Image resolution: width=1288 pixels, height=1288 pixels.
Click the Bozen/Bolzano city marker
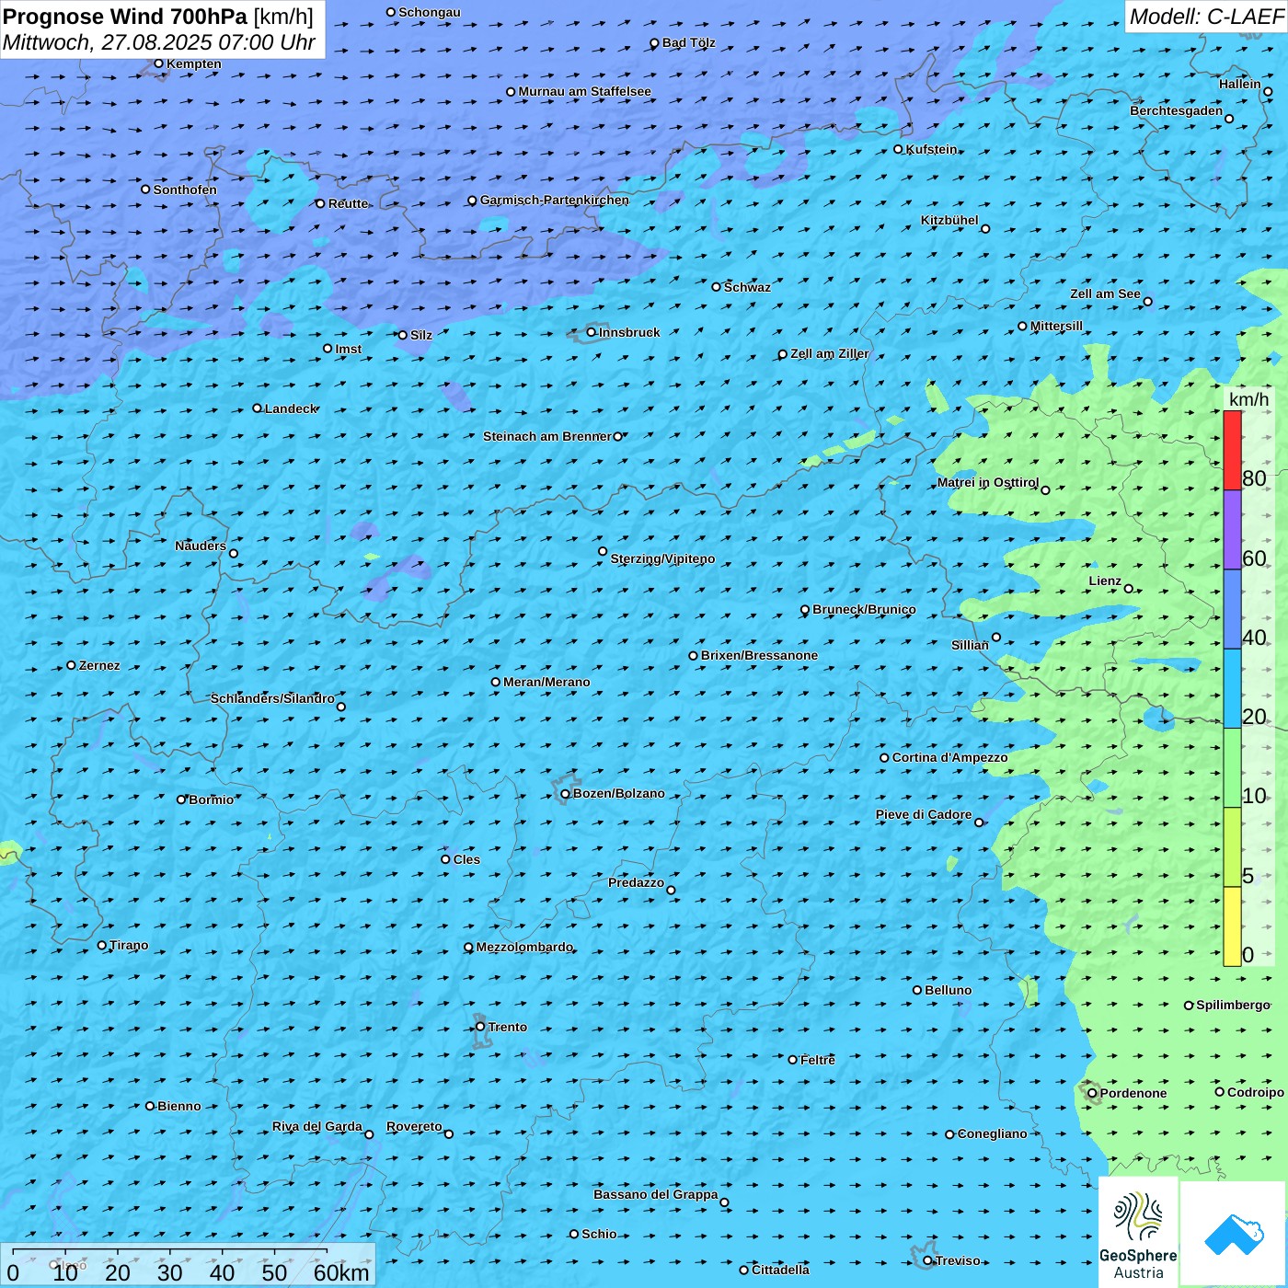[x=565, y=794]
